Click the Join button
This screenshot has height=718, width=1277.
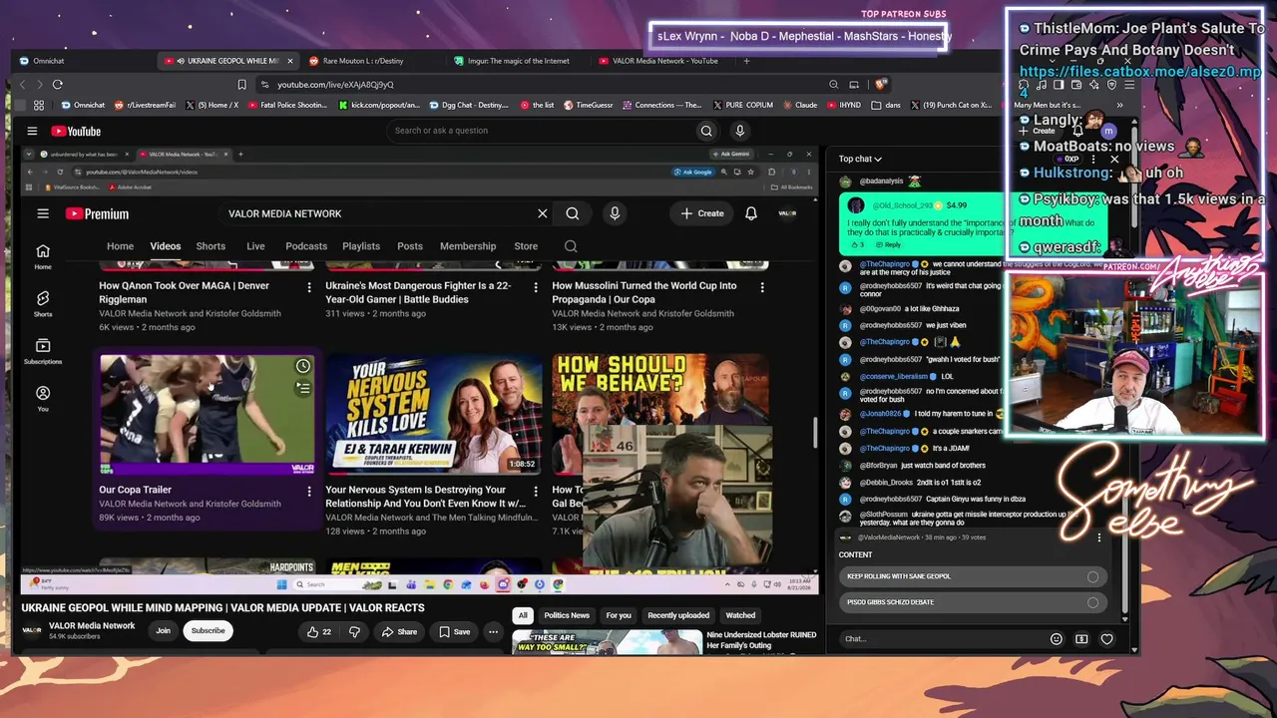163,630
